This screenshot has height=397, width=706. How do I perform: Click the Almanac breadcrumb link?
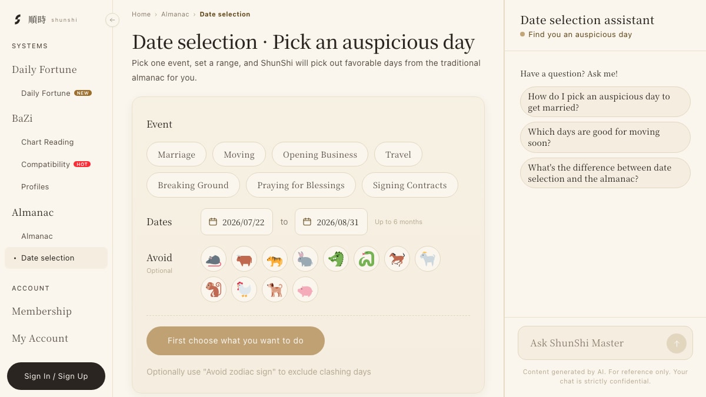pyautogui.click(x=175, y=14)
